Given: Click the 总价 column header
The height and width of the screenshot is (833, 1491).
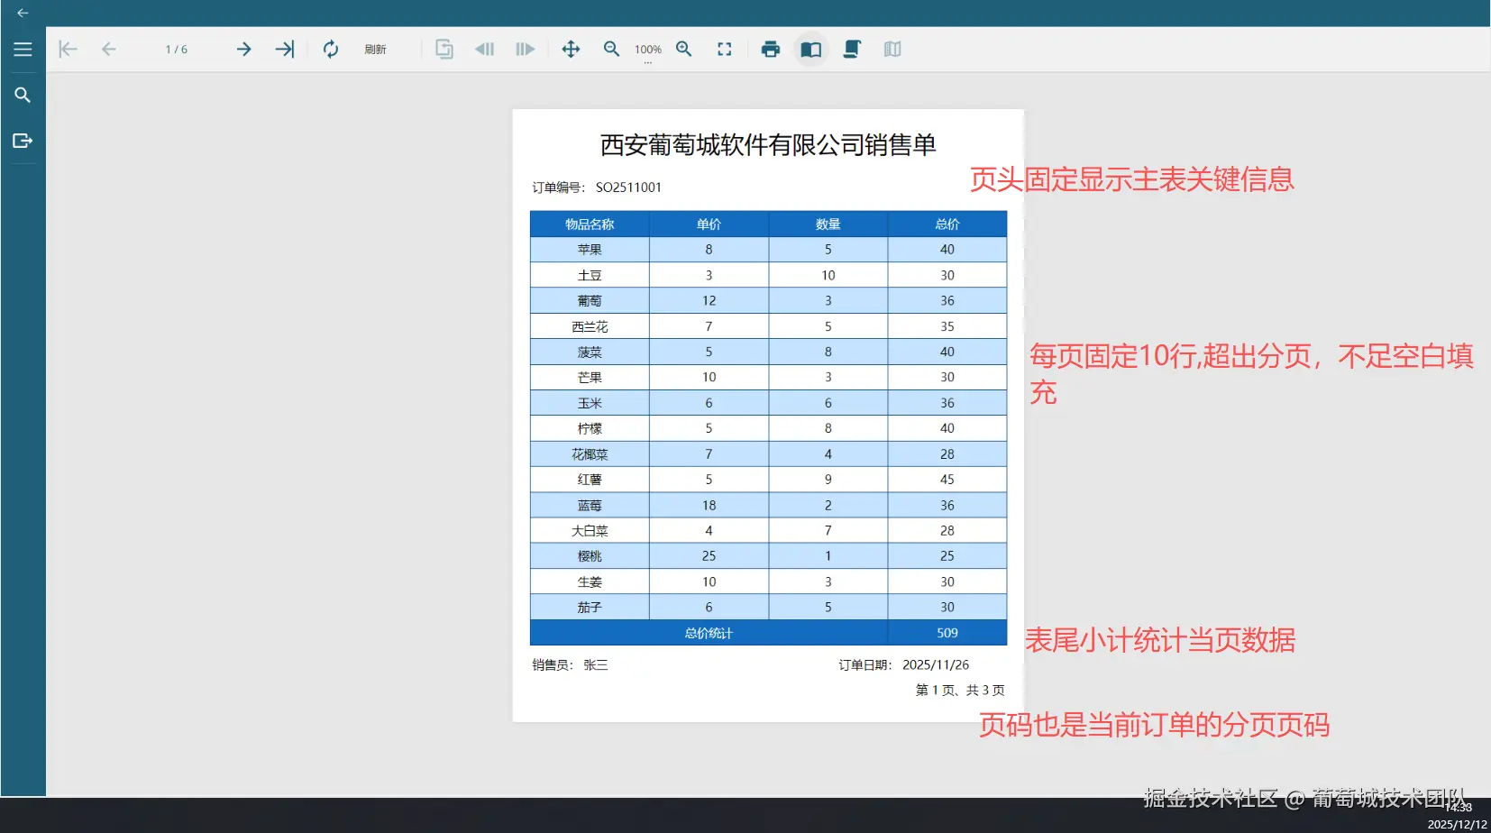Looking at the screenshot, I should (947, 224).
